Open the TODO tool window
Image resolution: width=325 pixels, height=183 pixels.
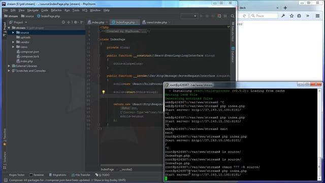point(103,175)
